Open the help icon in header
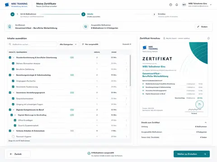 pyautogui.click(x=170, y=4)
